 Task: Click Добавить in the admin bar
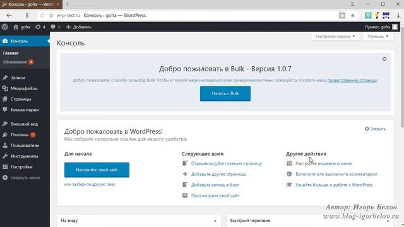pos(78,26)
